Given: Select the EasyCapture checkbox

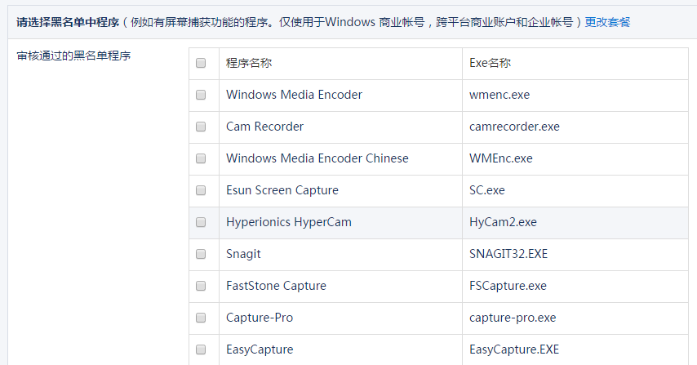Looking at the screenshot, I should click(x=201, y=349).
